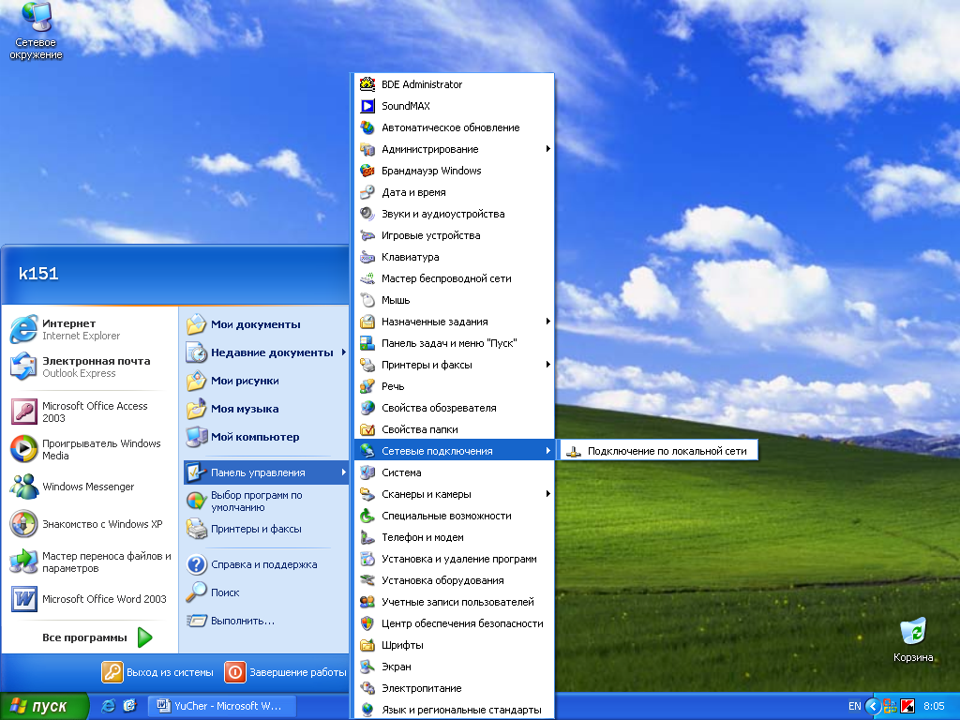Open Мои документы from Start menu

tap(265, 324)
